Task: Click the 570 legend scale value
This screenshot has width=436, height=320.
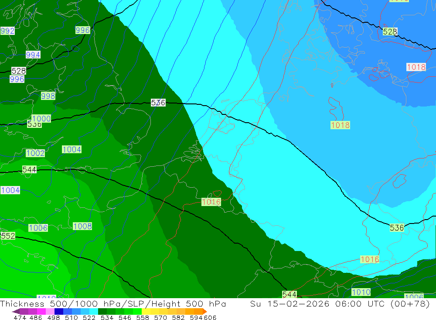Action: tap(160, 317)
